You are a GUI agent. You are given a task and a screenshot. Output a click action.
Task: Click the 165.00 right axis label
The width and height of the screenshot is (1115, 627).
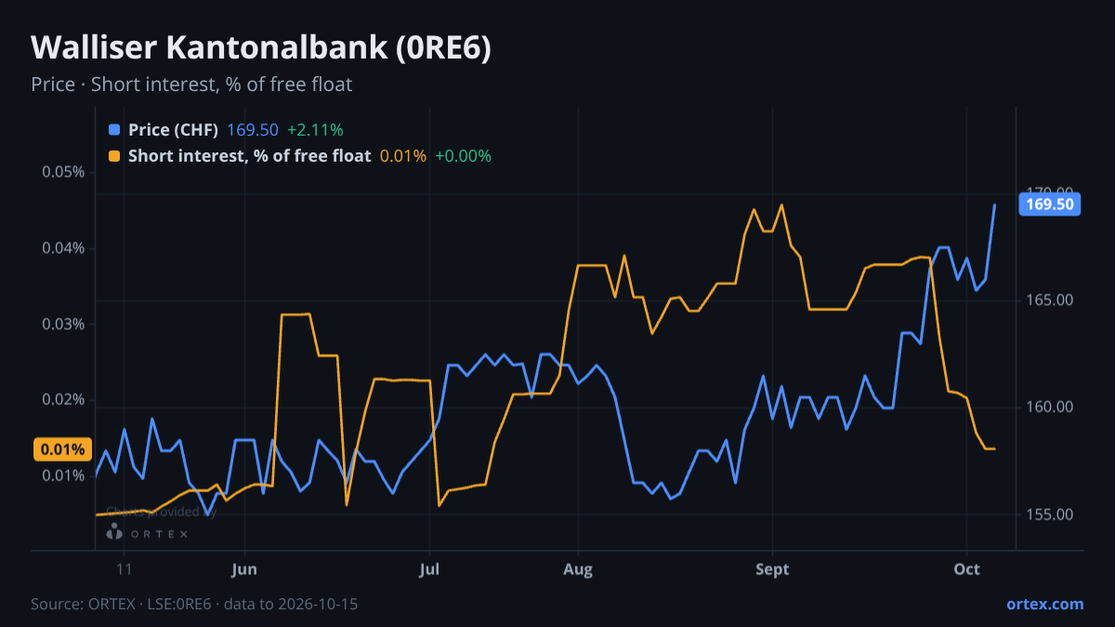click(1051, 300)
